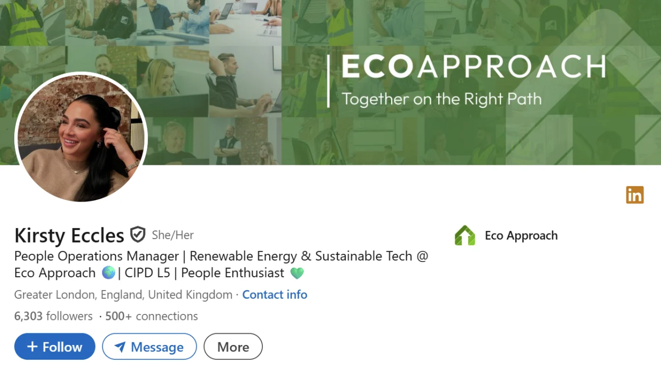View the 6,303 followers count
Viewport: 661px width, 376px height.
pyautogui.click(x=53, y=316)
